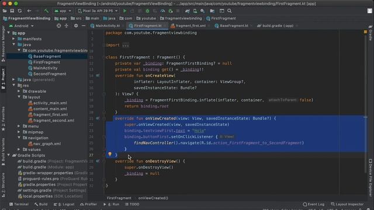Toggle the Terminal tool window

click(x=19, y=204)
